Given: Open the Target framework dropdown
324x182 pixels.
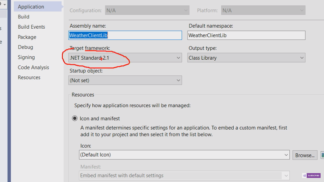Looking at the screenshot, I should [x=125, y=58].
